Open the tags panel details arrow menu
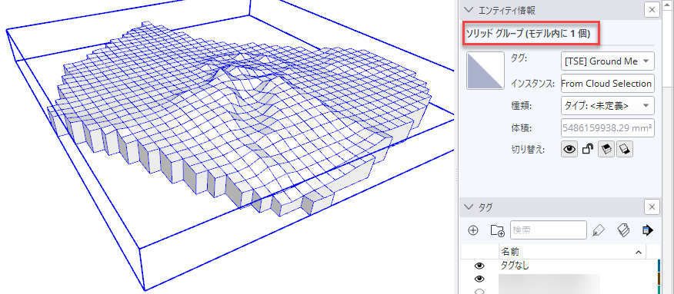Screen dimensions: 674x294 click(x=647, y=230)
